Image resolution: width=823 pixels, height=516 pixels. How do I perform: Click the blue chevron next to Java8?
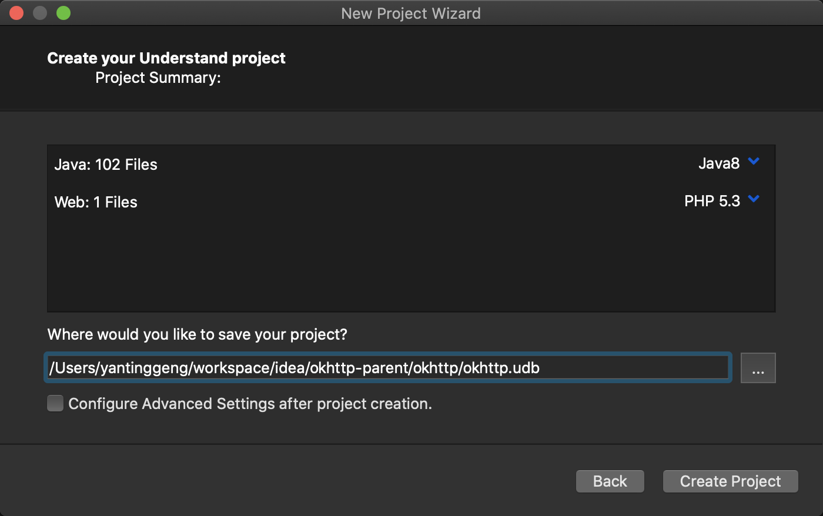tap(754, 162)
